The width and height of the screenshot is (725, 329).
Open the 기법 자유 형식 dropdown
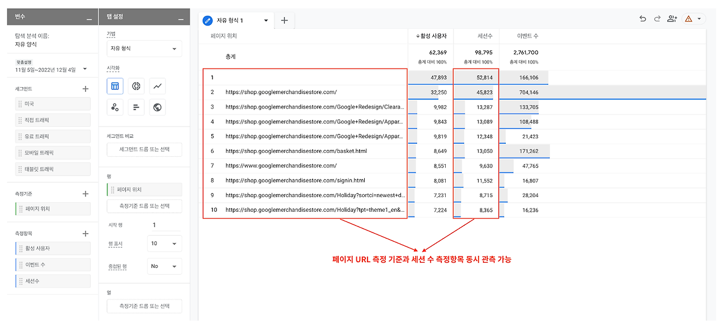click(x=144, y=49)
